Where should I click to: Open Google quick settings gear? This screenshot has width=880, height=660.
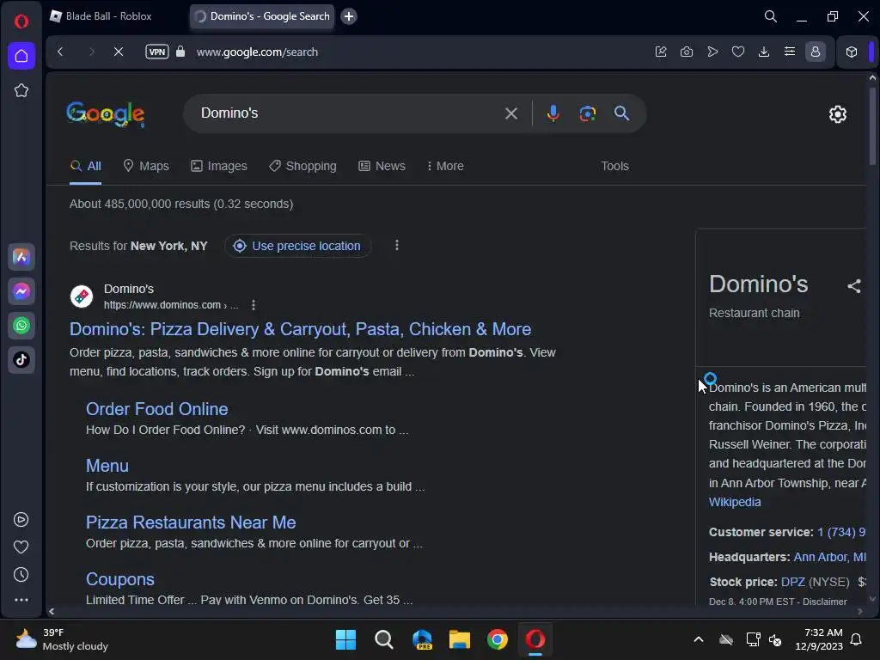click(837, 114)
